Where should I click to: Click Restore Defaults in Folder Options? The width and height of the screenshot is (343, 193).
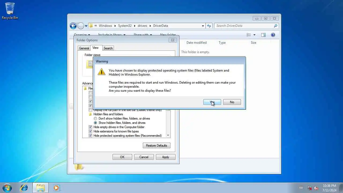[156, 146]
